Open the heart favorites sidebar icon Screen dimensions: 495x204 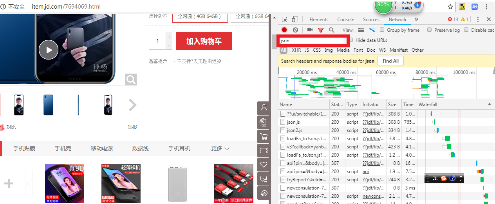point(264,165)
